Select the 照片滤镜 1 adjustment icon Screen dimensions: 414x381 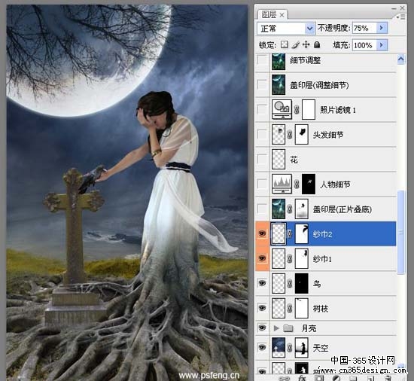(x=282, y=109)
